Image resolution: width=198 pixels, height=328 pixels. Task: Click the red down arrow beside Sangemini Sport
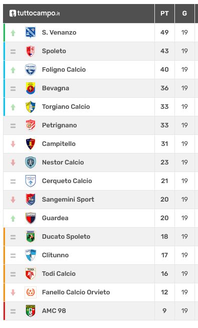(x=13, y=200)
